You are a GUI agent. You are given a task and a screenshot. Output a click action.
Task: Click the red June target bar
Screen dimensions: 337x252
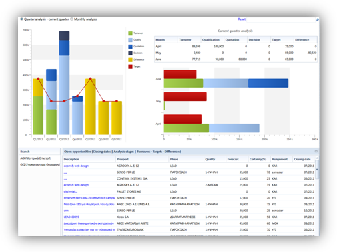pos(180,74)
